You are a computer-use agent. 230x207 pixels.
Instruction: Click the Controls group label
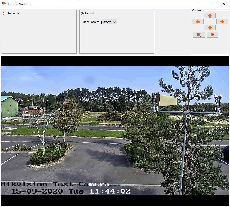coord(197,10)
